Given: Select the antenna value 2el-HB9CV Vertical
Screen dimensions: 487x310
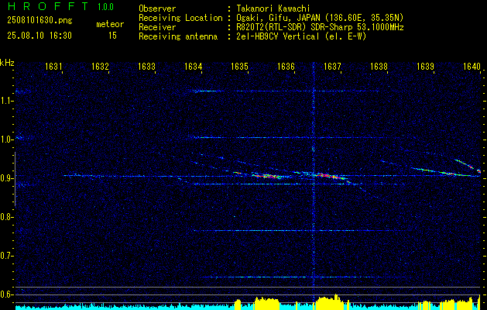Looking at the screenshot, I should [x=278, y=36].
